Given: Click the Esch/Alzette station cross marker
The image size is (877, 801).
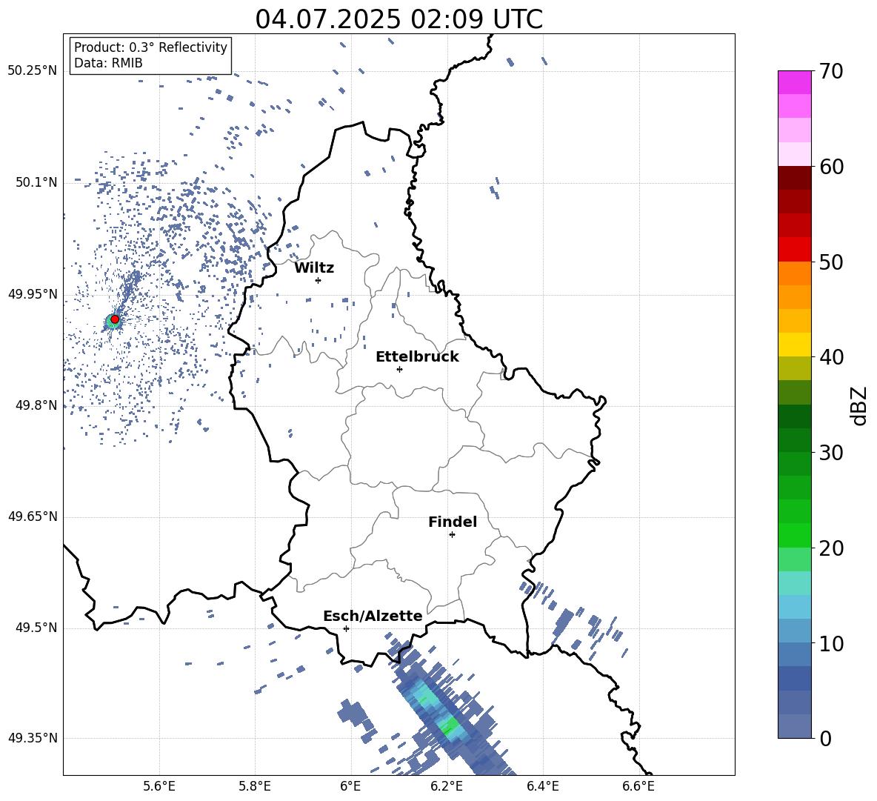Looking at the screenshot, I should pyautogui.click(x=346, y=628).
